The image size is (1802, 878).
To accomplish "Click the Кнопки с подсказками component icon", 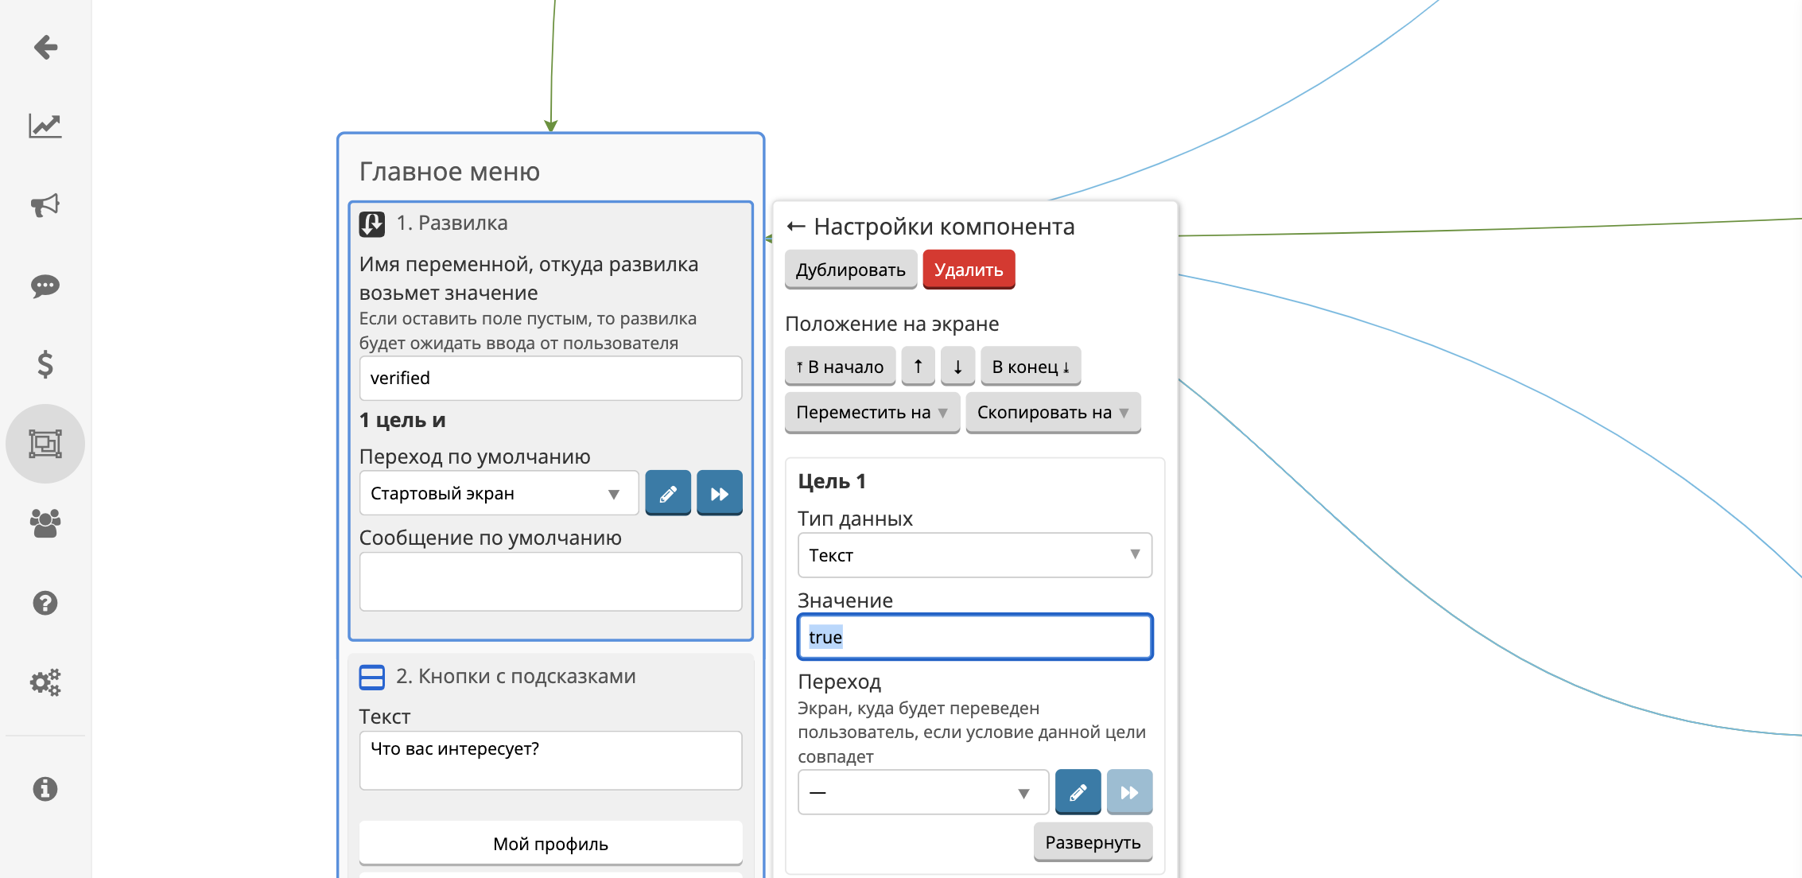I will [x=372, y=677].
